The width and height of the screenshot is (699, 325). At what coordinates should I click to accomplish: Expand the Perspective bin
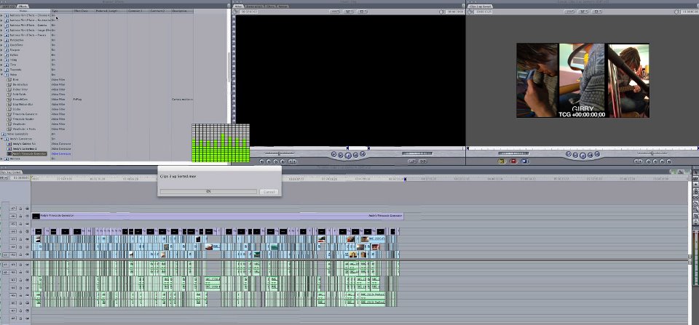pos(4,39)
